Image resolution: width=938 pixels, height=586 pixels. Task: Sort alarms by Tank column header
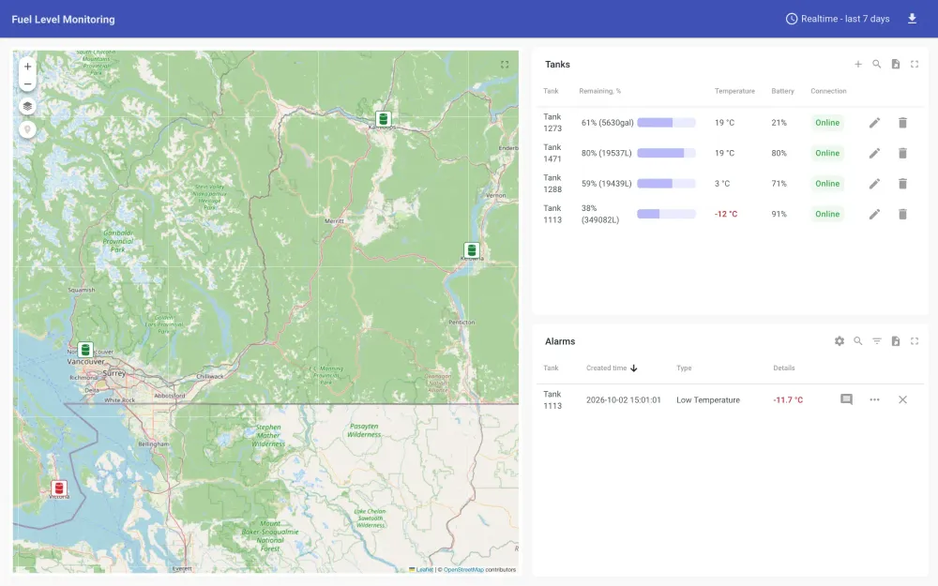(x=551, y=368)
